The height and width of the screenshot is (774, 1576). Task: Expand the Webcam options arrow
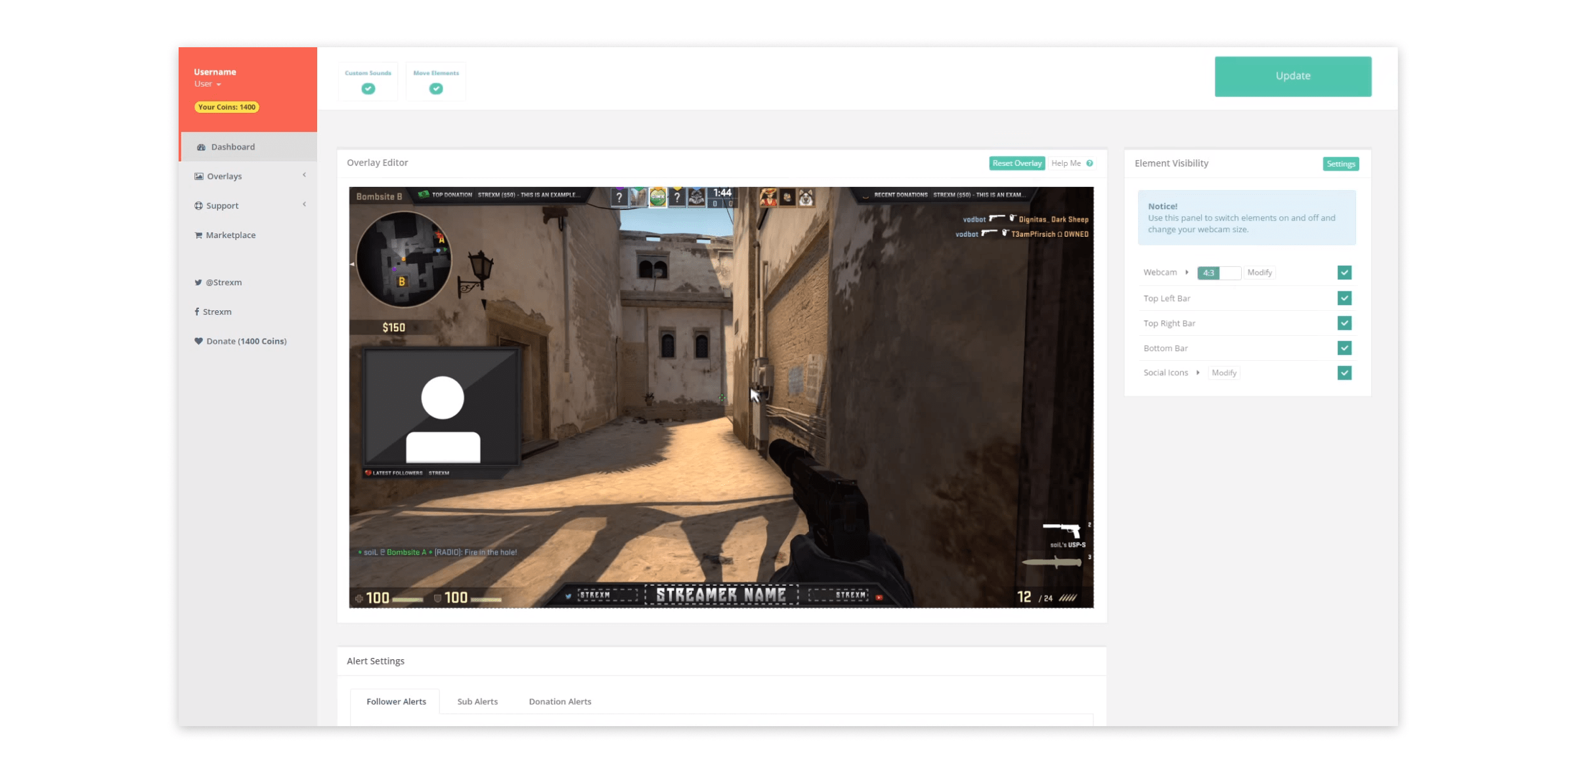(1187, 272)
